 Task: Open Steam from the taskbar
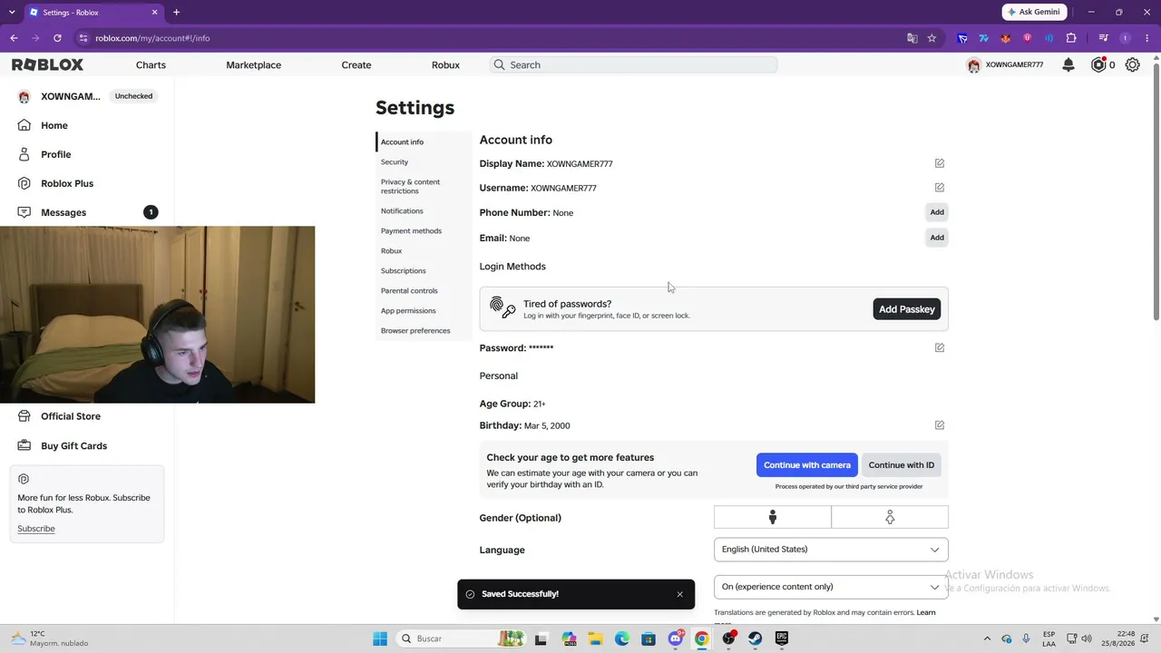(755, 638)
